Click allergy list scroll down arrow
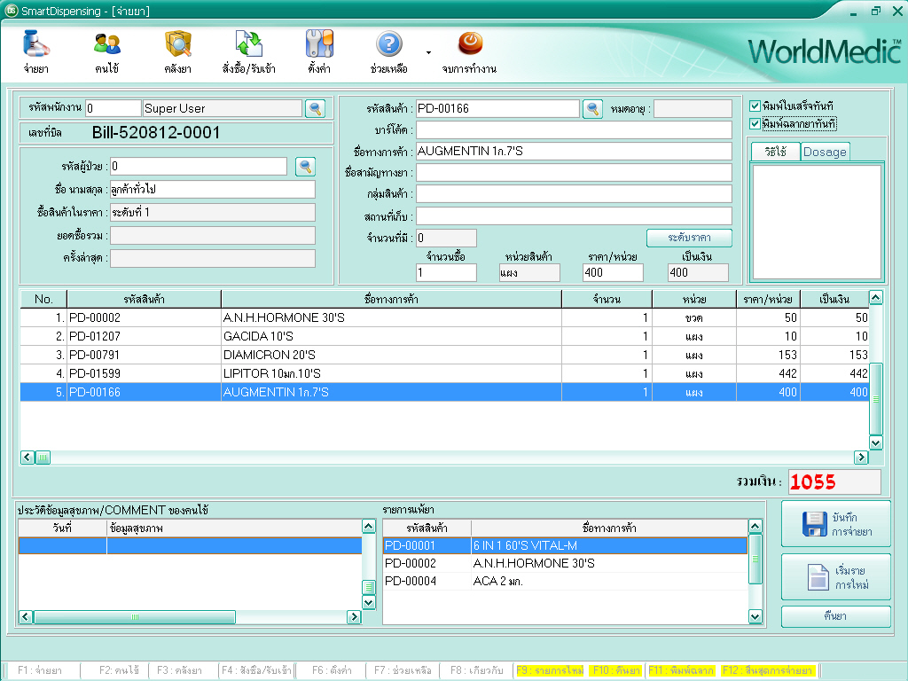This screenshot has height=681, width=908. [755, 617]
